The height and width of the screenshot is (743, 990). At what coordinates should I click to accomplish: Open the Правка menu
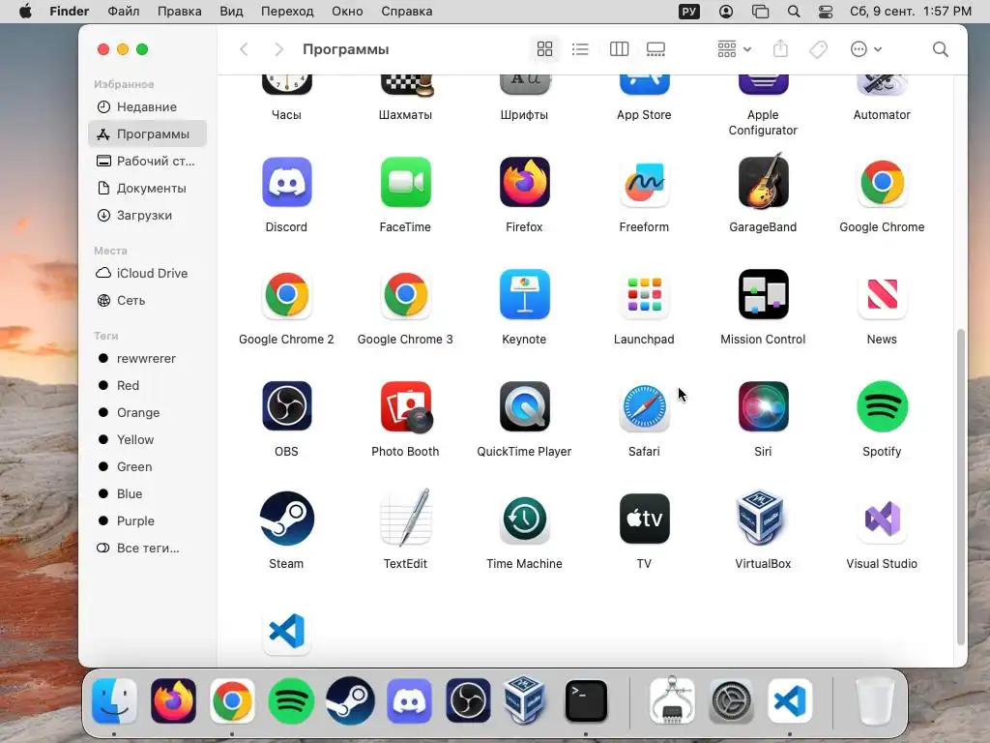[179, 12]
